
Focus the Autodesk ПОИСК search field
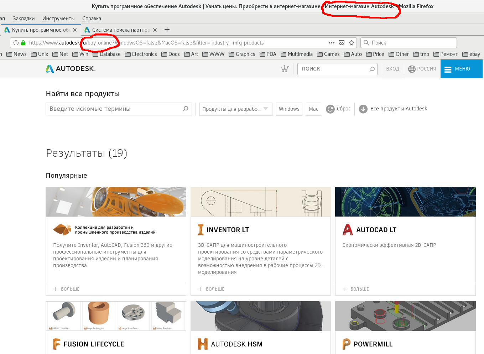[337, 69]
